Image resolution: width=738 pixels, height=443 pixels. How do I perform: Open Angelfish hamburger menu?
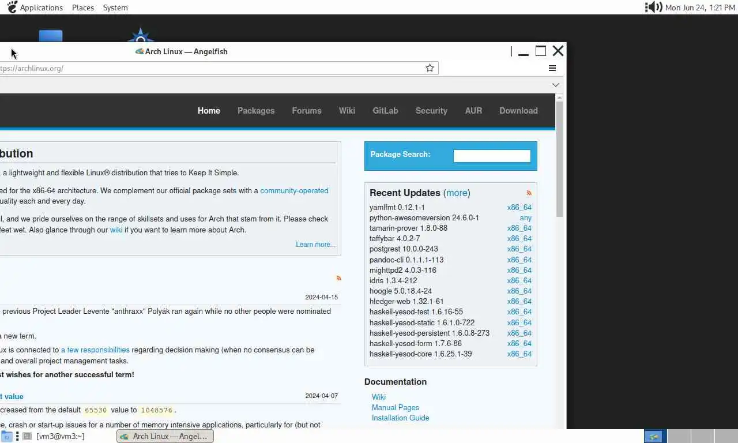point(552,68)
